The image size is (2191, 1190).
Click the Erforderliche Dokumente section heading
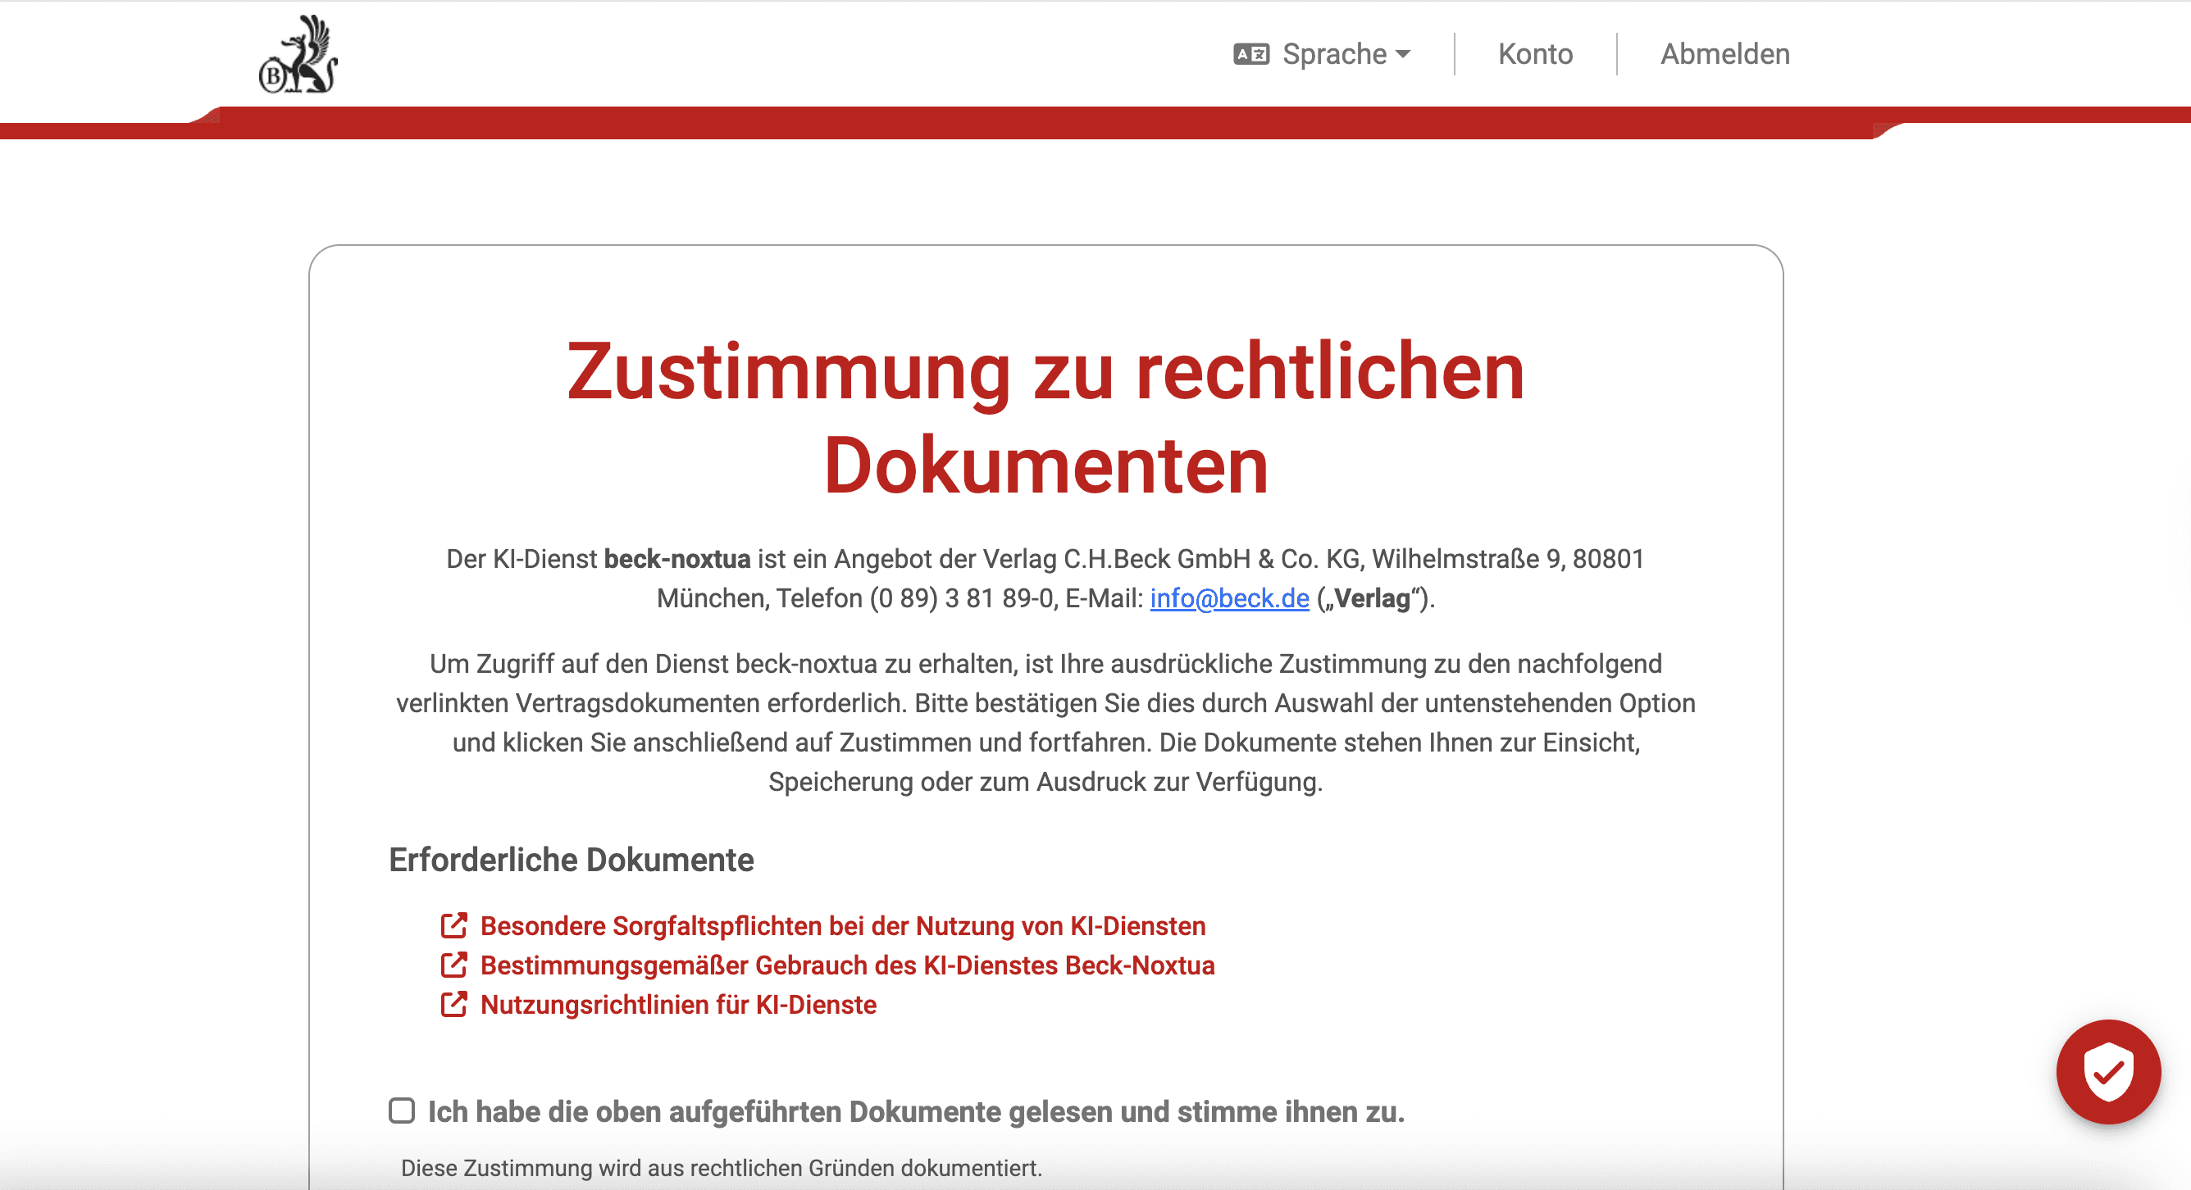(571, 861)
